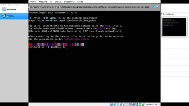The image size is (189, 106).
Task: Click the VM preview thumbnail
Action: point(174,27)
